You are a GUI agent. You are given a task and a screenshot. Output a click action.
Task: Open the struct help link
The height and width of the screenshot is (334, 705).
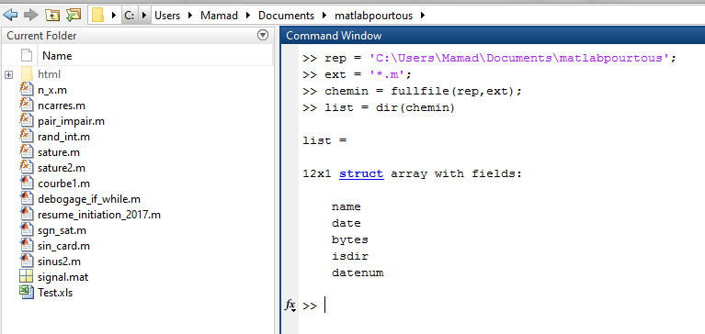pyautogui.click(x=361, y=173)
